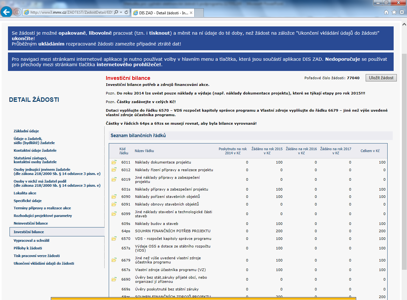The height and width of the screenshot is (300, 407).
Task: Open Osoby v nichž má žadatel podíl
Action: pos(57,184)
